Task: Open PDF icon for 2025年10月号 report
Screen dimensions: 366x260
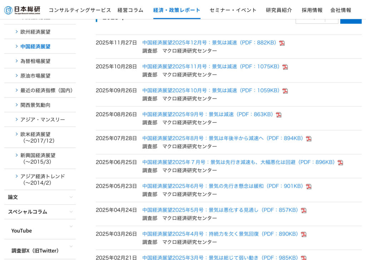Action: pos(285,91)
